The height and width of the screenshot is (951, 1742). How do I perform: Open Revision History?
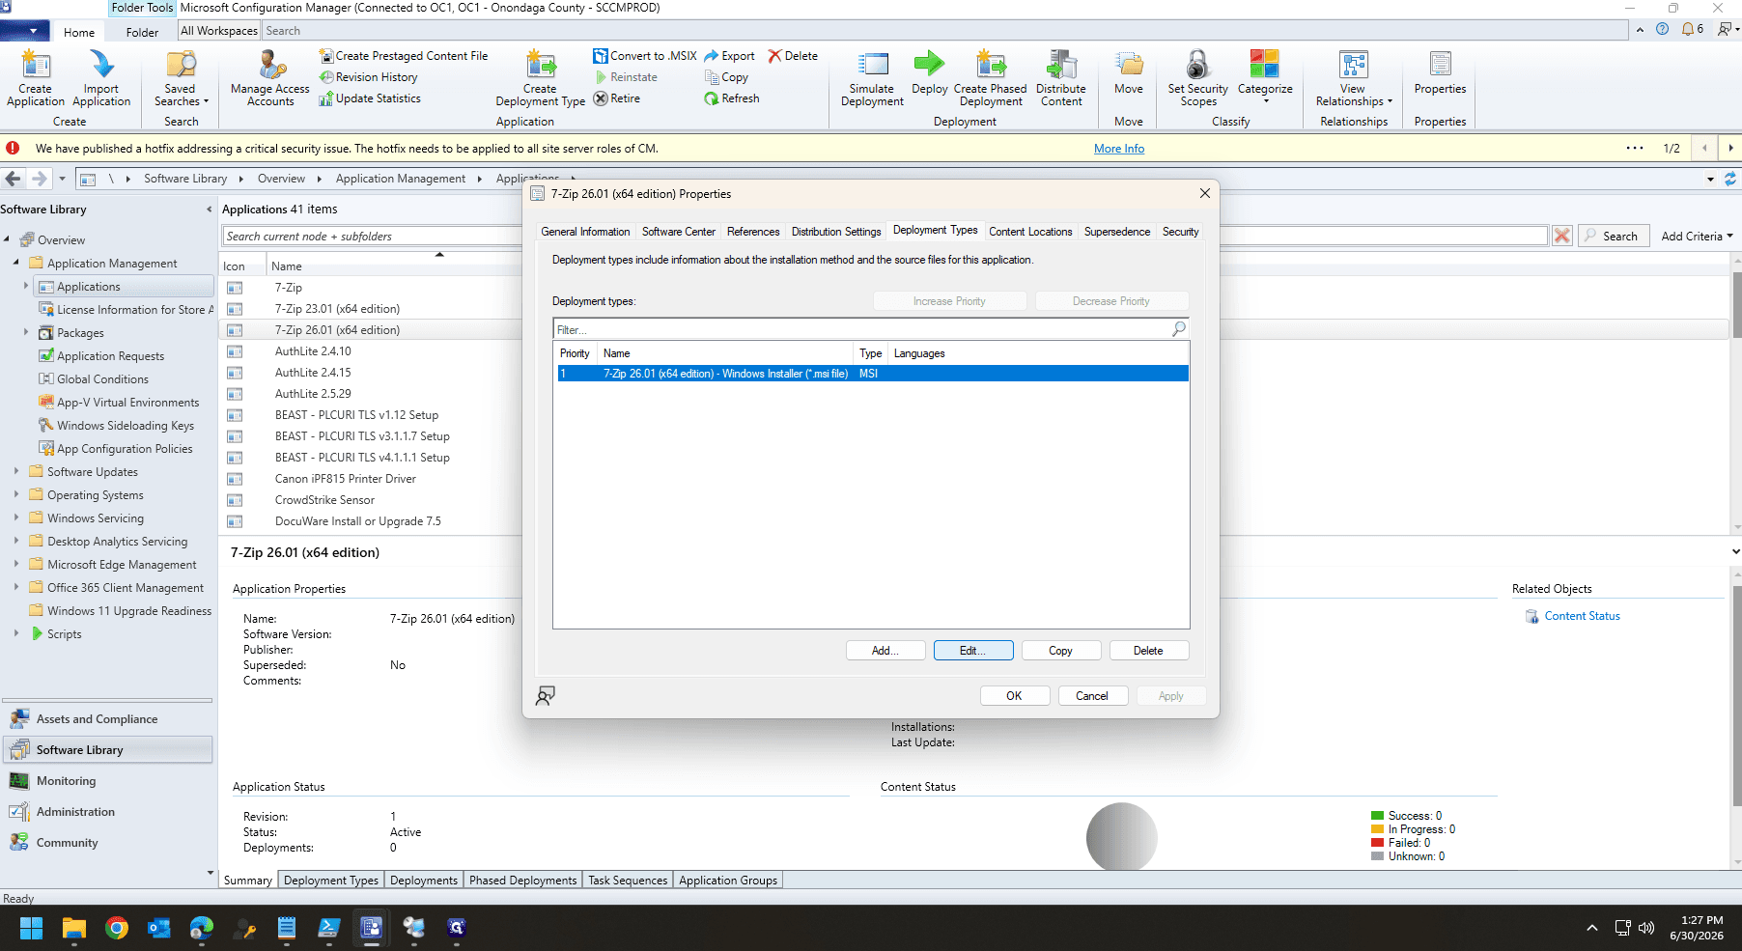[x=369, y=77]
